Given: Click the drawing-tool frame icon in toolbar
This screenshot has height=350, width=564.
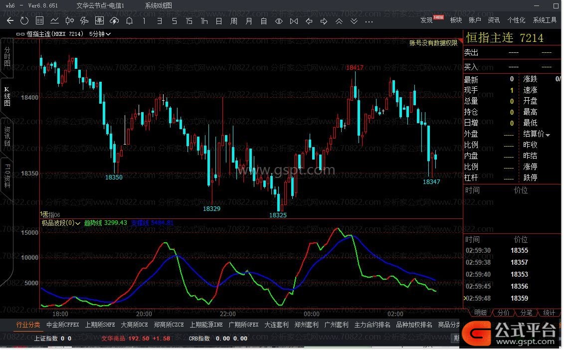Looking at the screenshot, I should click(x=99, y=21).
